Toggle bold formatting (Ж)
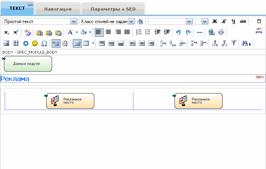266x169 pixels. point(214,21)
